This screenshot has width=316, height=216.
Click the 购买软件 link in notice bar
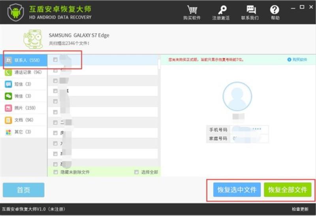pos(297,60)
